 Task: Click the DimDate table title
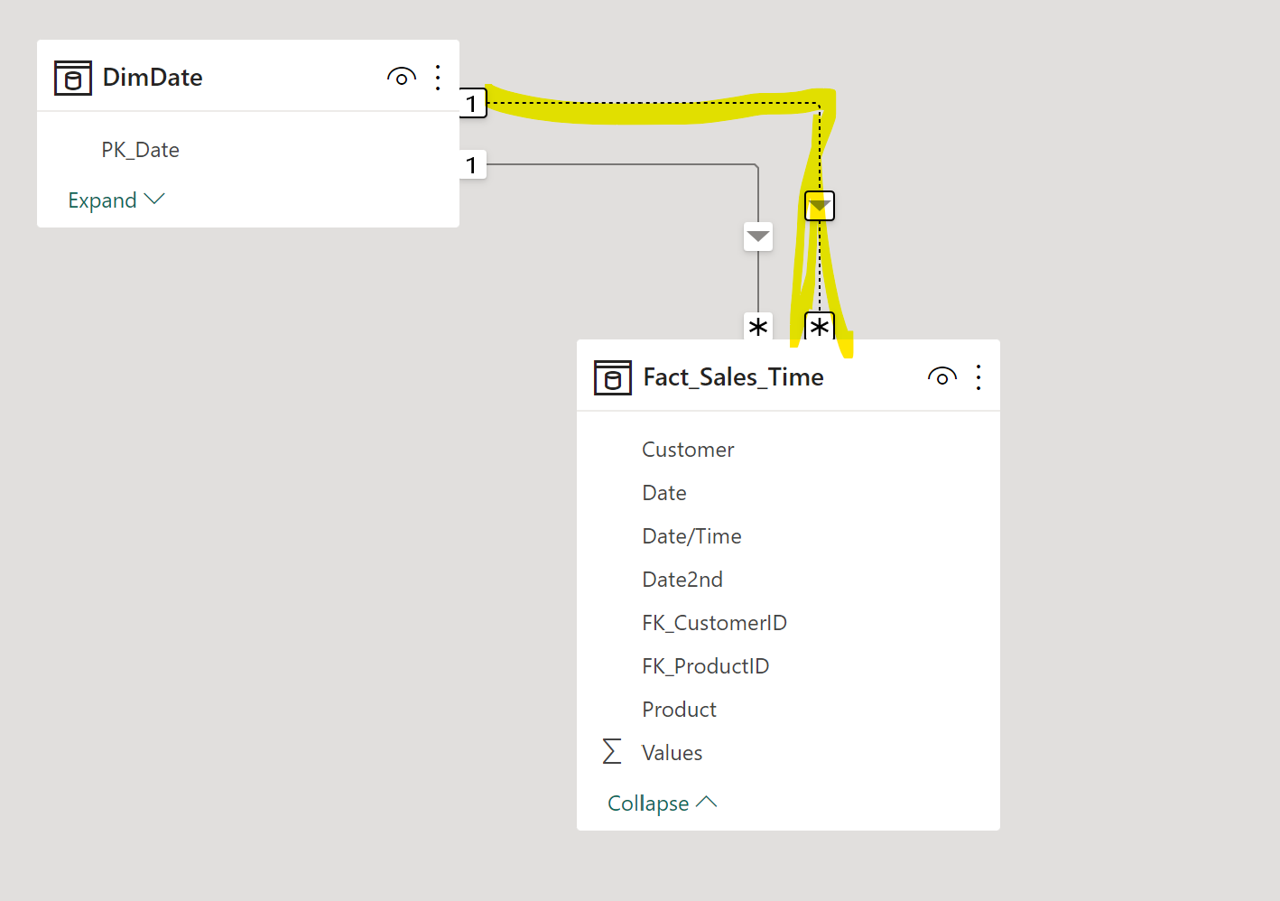[x=153, y=78]
